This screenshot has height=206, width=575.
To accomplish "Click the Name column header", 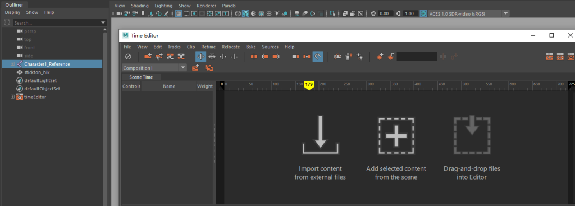I will pyautogui.click(x=169, y=86).
